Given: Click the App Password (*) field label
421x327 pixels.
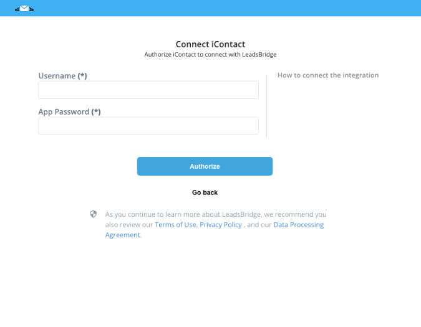Looking at the screenshot, I should coord(69,111).
